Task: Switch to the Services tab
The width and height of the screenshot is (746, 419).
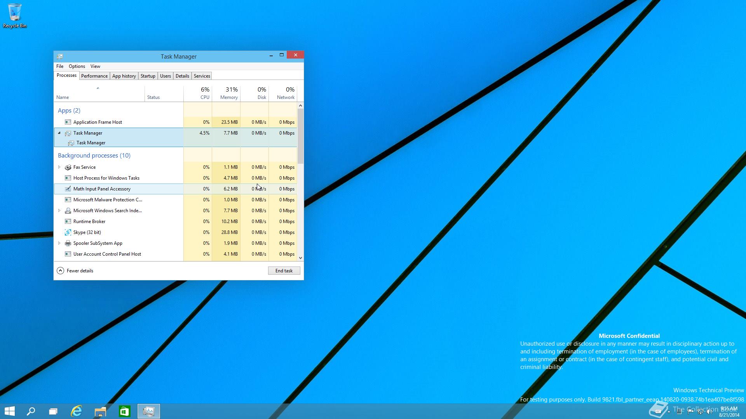Action: tap(202, 76)
